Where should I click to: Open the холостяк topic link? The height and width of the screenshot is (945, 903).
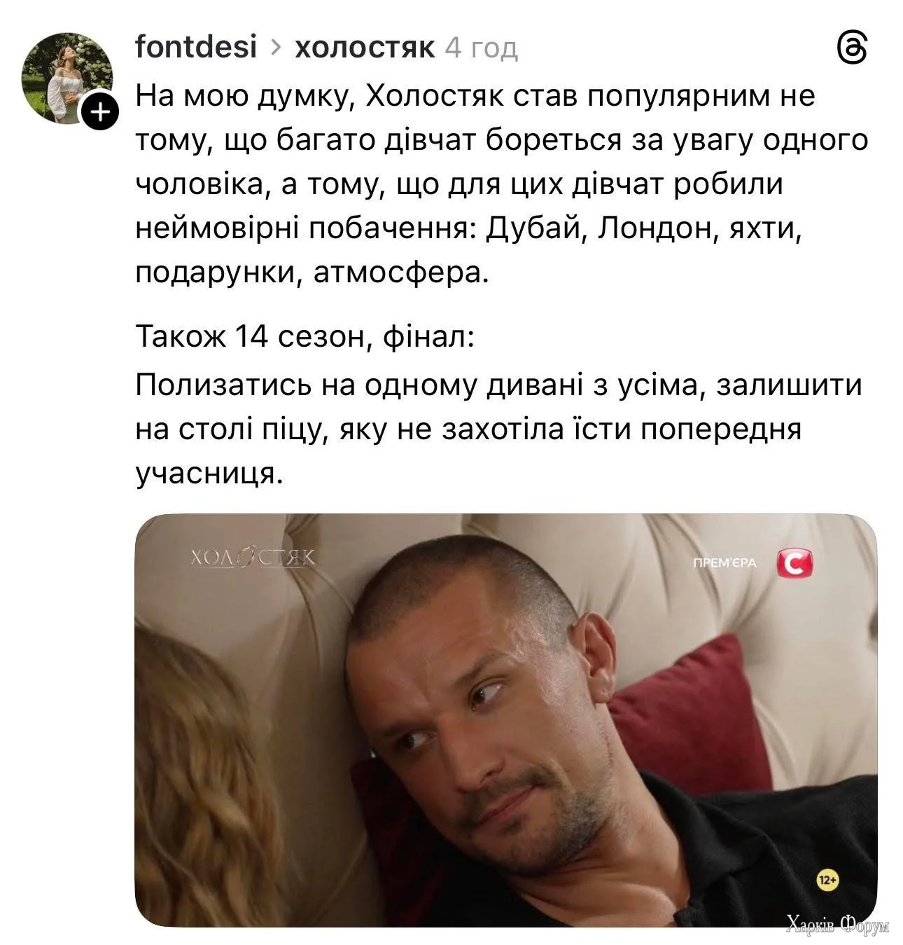(x=365, y=48)
